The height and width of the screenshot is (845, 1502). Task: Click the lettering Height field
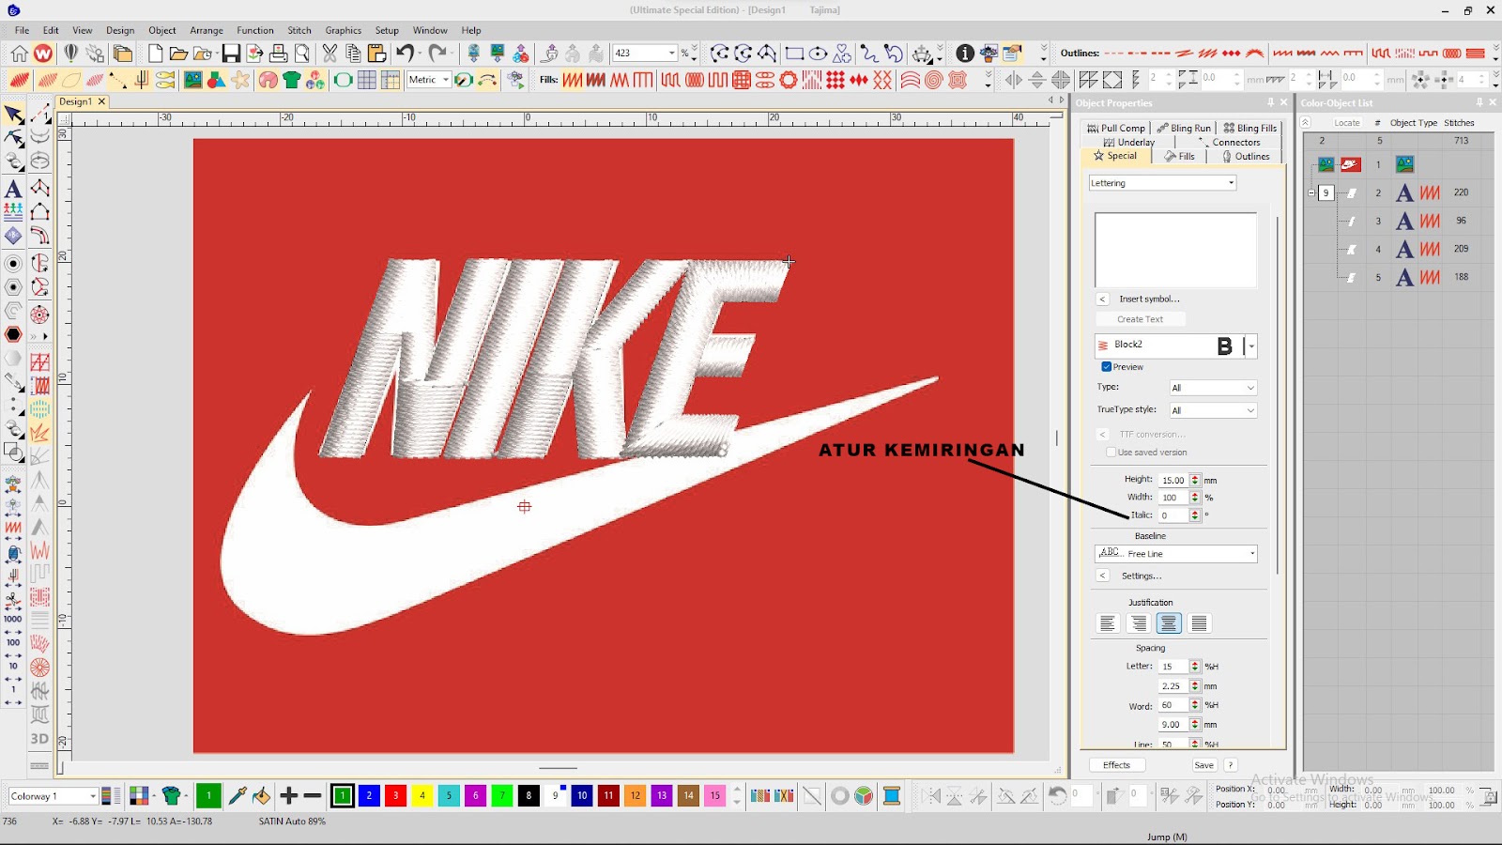click(x=1173, y=480)
